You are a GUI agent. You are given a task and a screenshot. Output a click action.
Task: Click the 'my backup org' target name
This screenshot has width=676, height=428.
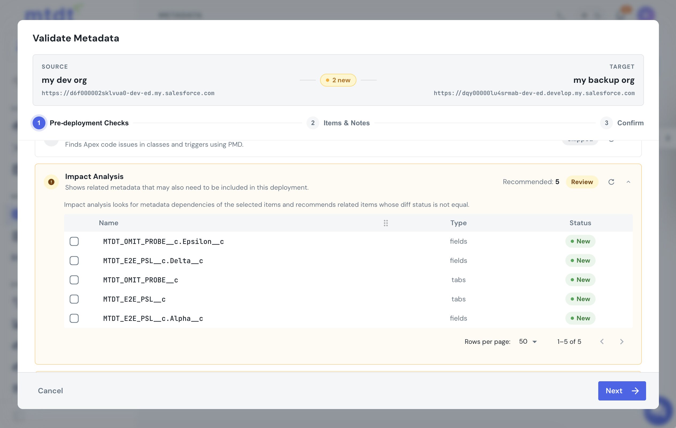pos(604,80)
